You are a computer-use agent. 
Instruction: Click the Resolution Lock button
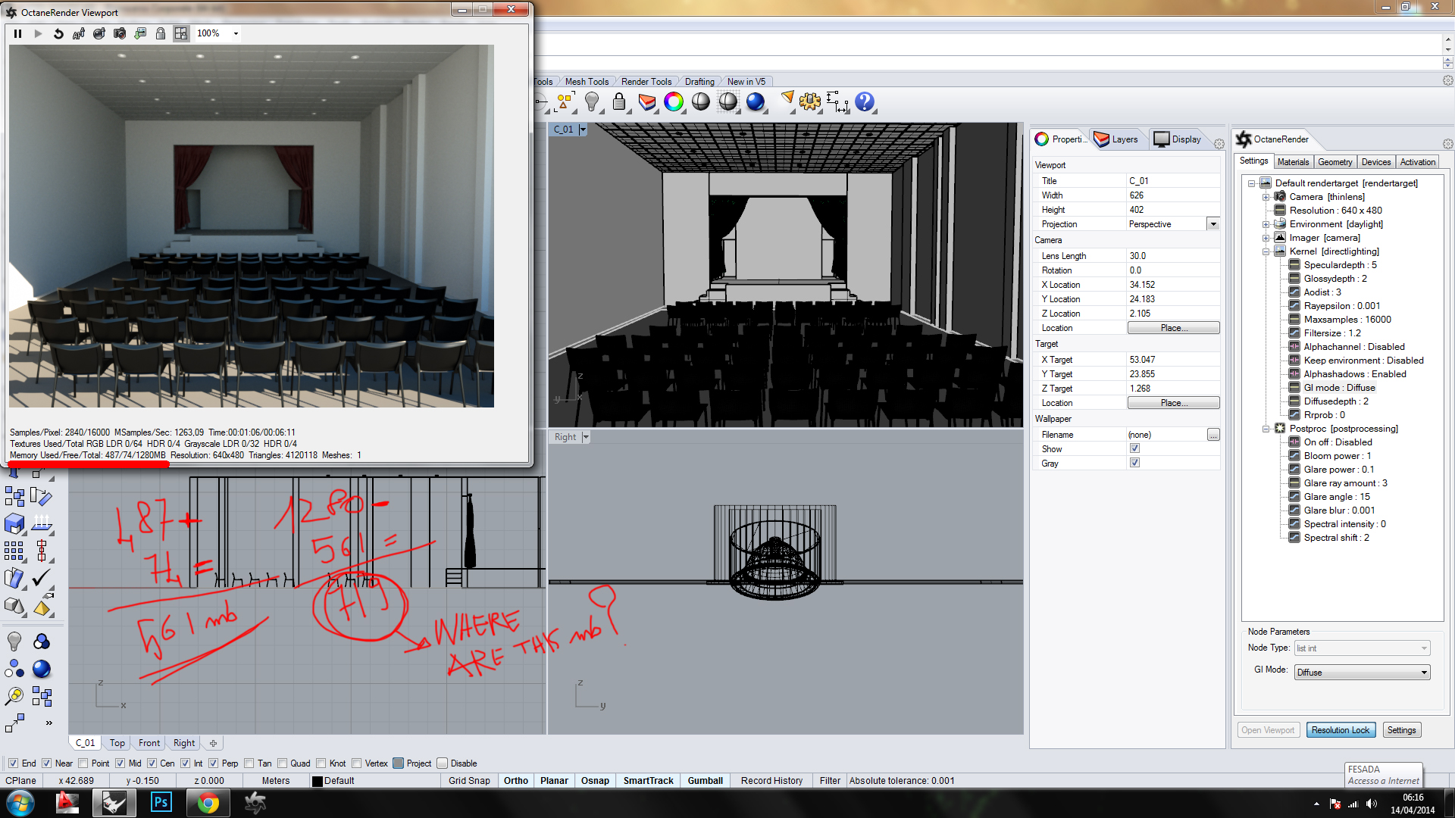(1340, 730)
